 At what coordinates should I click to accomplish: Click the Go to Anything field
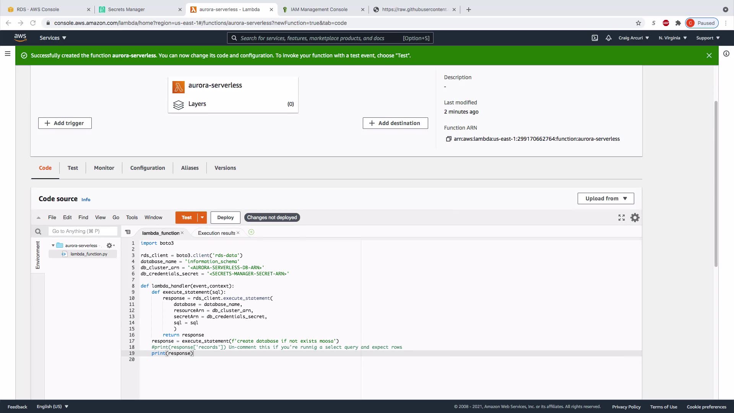(x=83, y=231)
